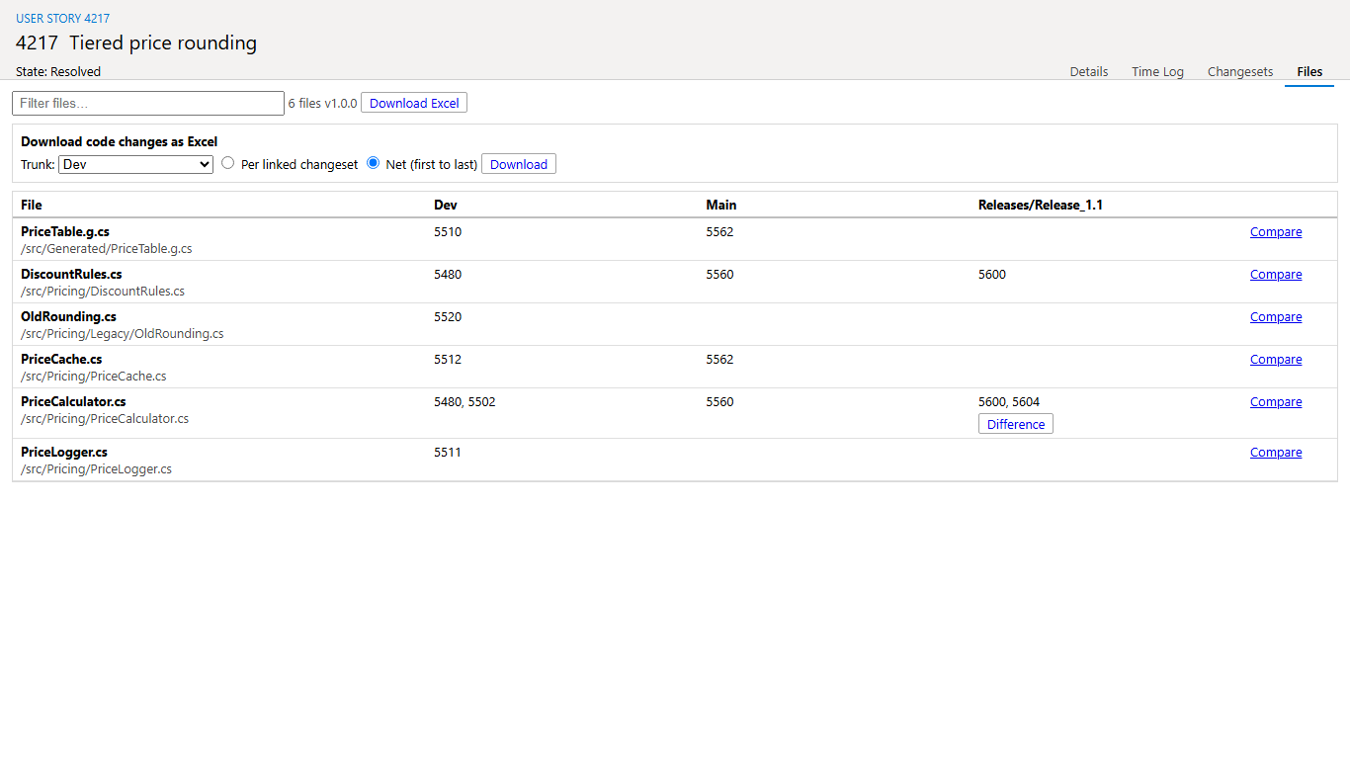Click the /src/Generated/PriceTable.g.cs path
Screen dimensions: 1350x759
(x=107, y=249)
